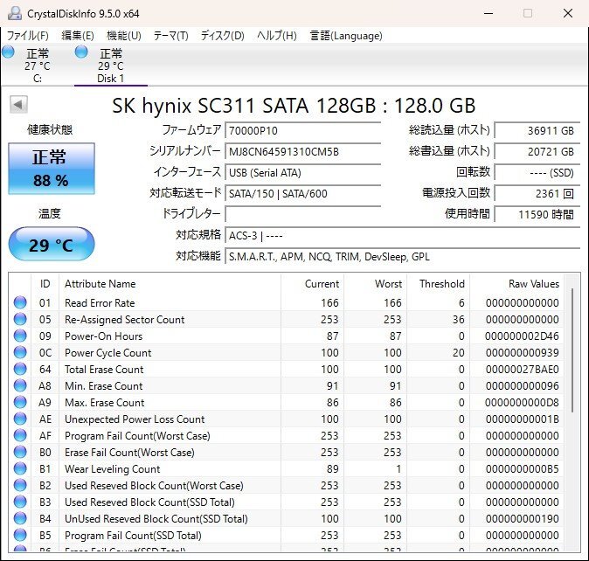This screenshot has width=589, height=561.
Task: Click the Current column header
Action: 313,284
